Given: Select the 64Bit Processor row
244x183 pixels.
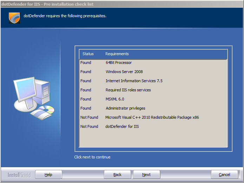Looking at the screenshot, I should (x=119, y=63).
